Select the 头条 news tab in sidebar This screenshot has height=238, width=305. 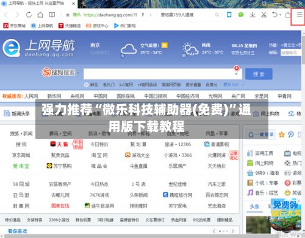[x=254, y=206]
